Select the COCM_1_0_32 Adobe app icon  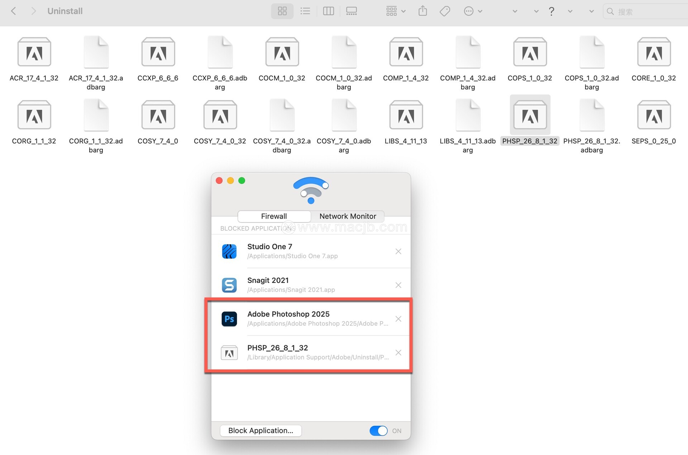coord(282,52)
